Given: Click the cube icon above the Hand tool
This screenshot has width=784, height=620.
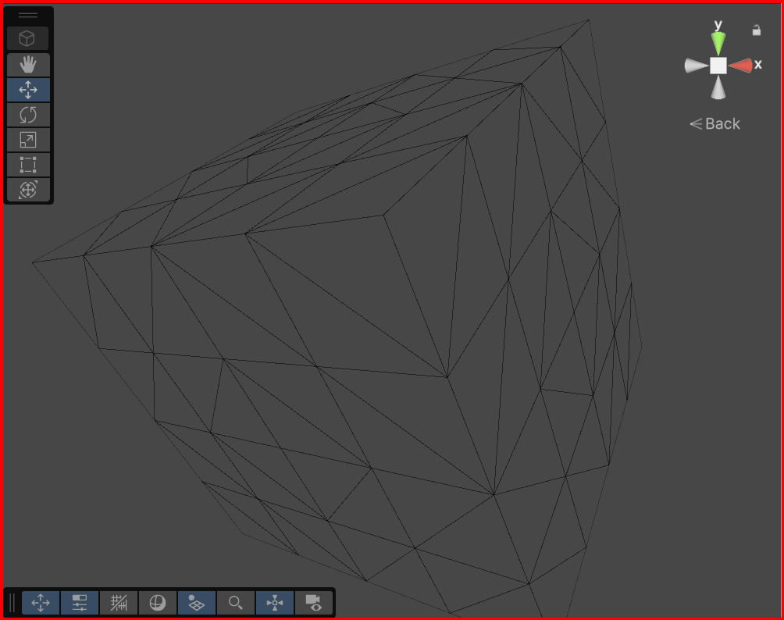Looking at the screenshot, I should pos(28,38).
